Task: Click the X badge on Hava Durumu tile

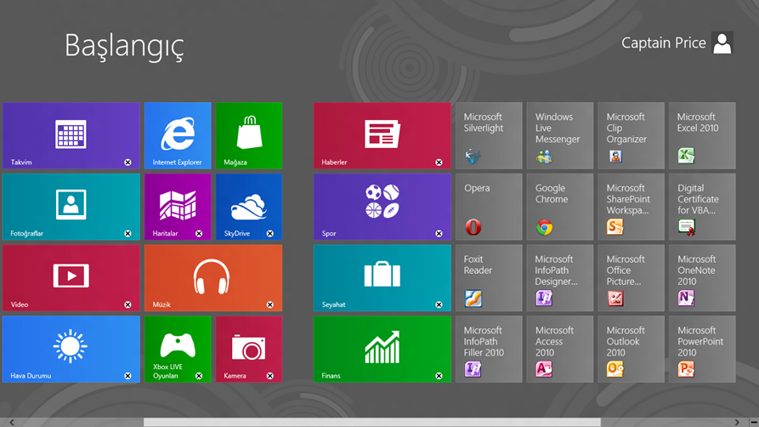Action: point(127,376)
